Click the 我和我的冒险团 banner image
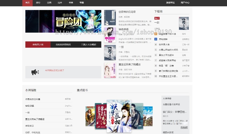 (63, 21)
